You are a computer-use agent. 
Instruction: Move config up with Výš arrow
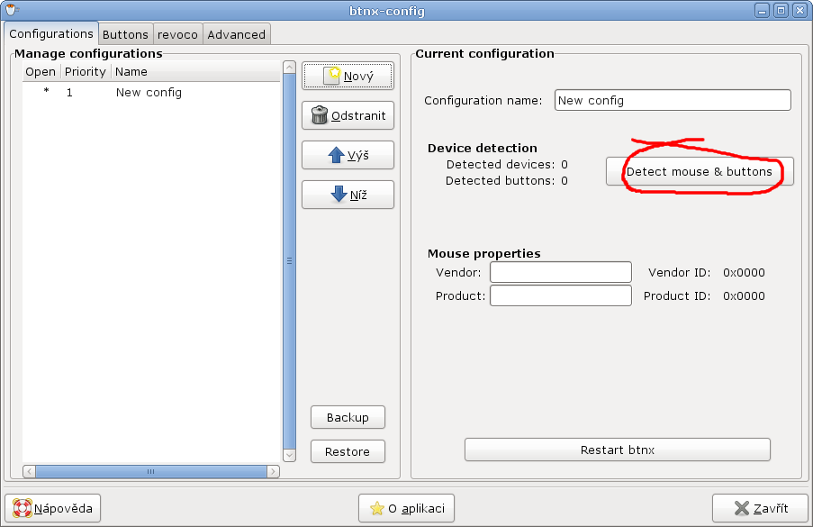coord(348,155)
